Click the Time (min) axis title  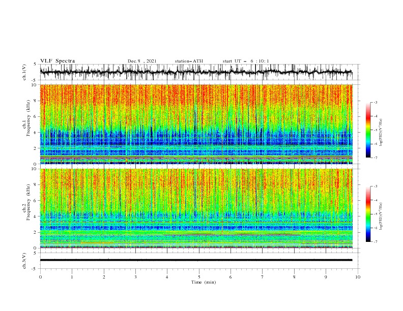(x=204, y=282)
